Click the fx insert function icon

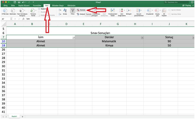pyautogui.click(x=23, y=19)
